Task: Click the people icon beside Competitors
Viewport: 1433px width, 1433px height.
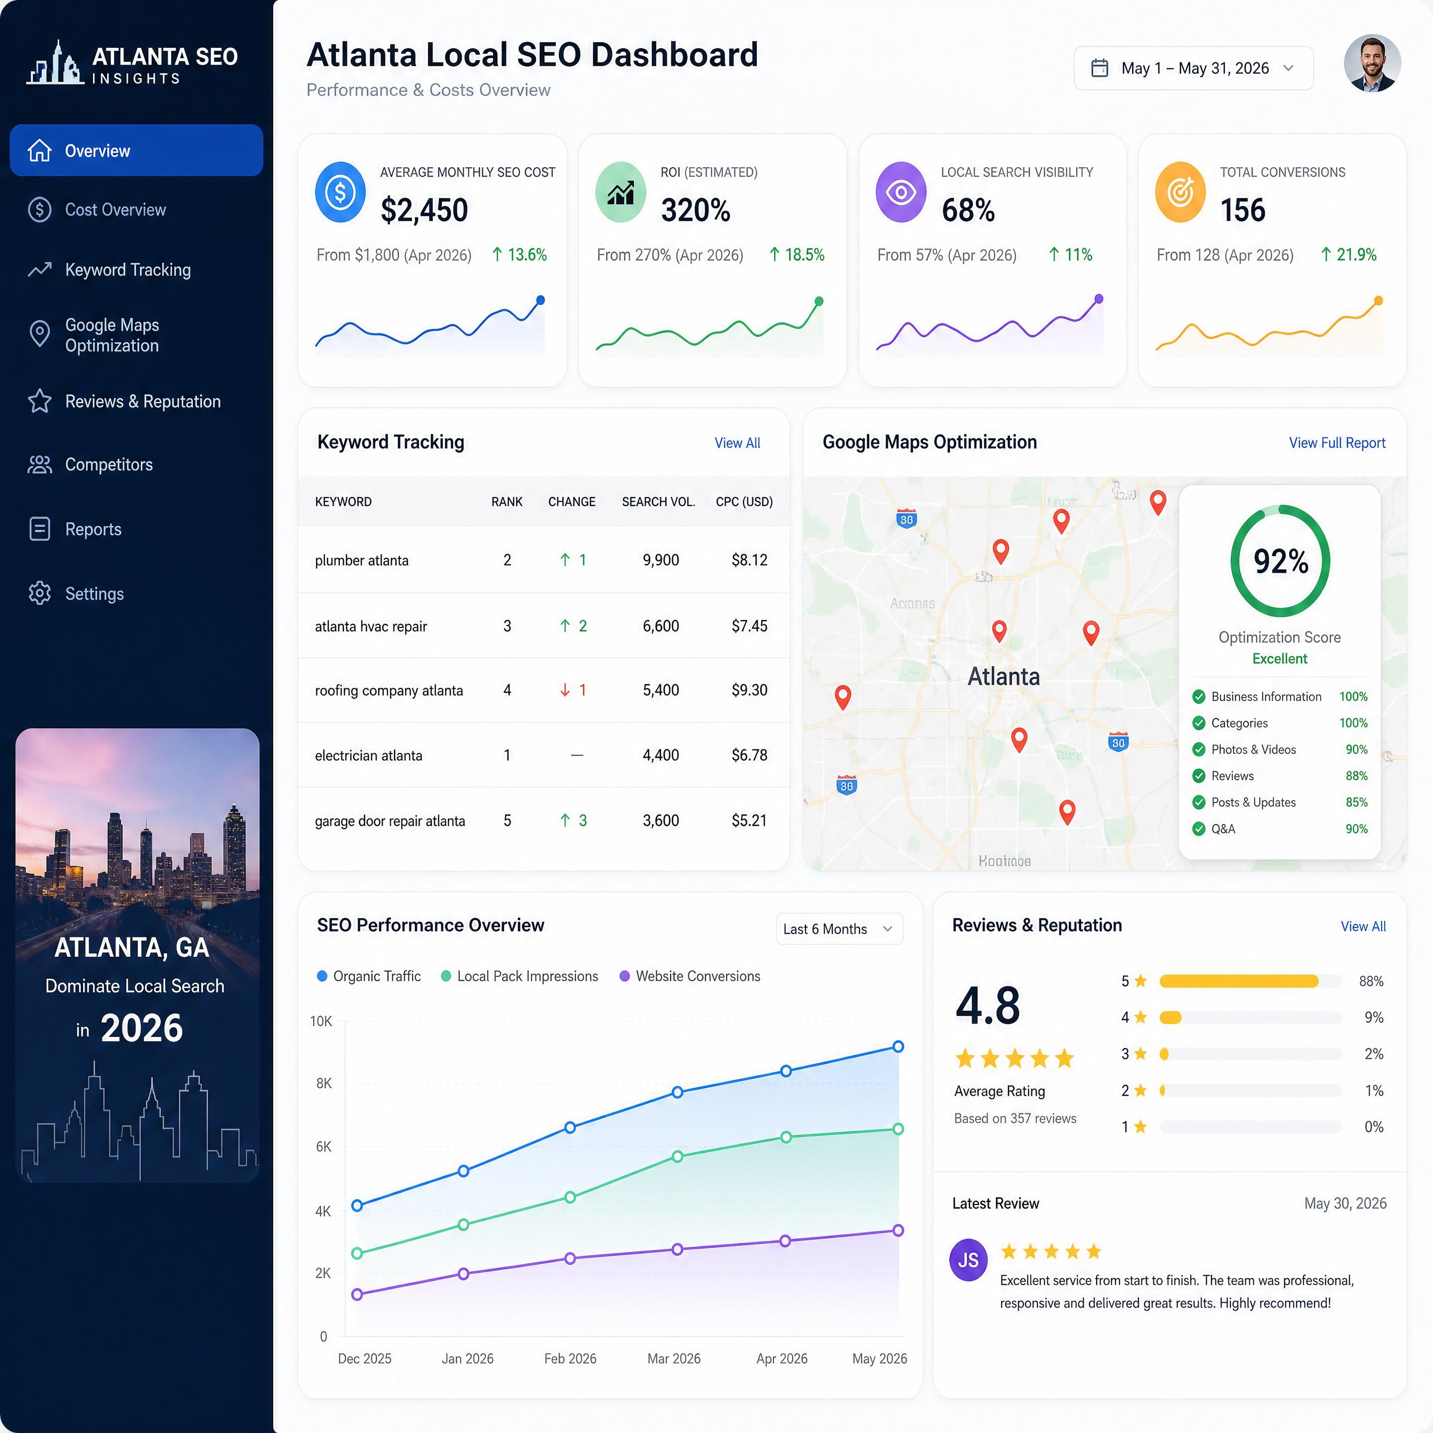Action: point(39,464)
